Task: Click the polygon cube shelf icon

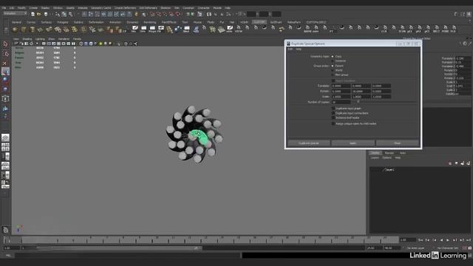Action: point(24,30)
